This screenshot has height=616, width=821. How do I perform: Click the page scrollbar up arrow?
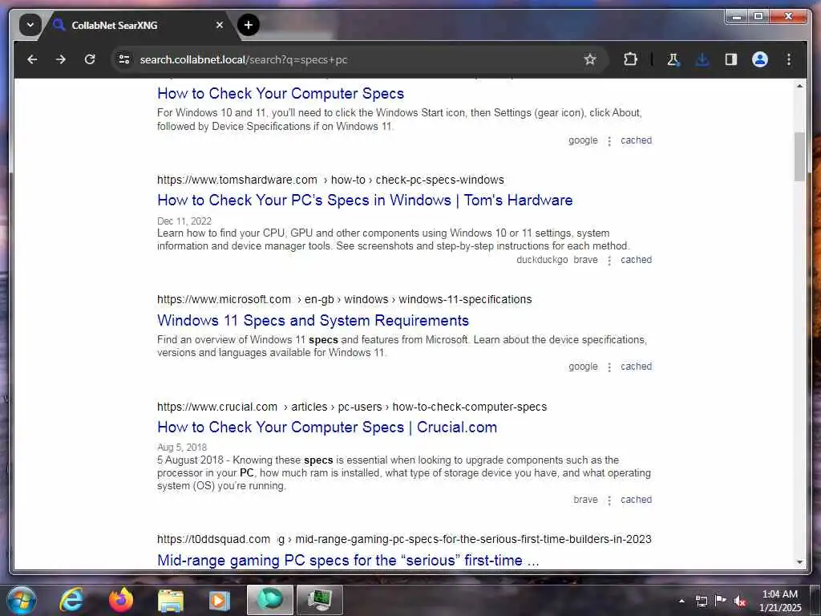[799, 86]
